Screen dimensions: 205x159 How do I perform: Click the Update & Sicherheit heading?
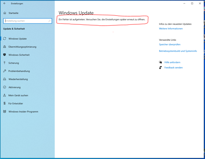click(x=14, y=29)
